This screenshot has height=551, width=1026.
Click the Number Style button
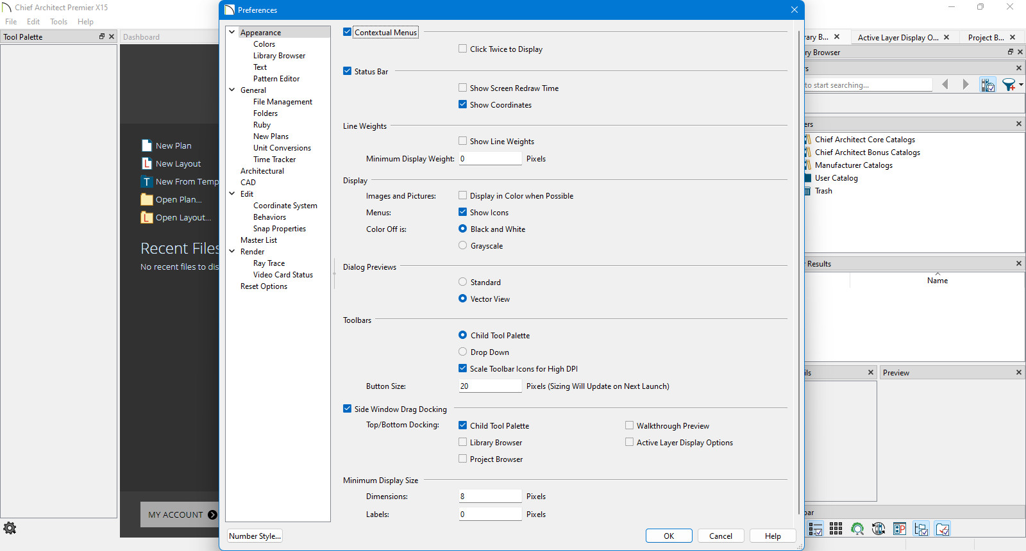pyautogui.click(x=255, y=536)
